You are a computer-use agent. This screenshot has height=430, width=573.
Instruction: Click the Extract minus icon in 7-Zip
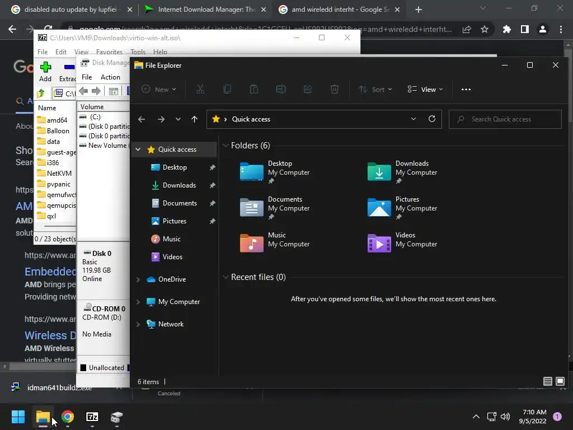pos(69,67)
